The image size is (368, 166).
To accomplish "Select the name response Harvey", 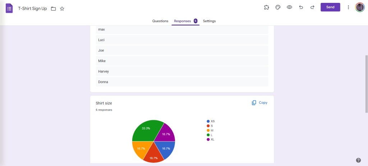I will [182, 71].
